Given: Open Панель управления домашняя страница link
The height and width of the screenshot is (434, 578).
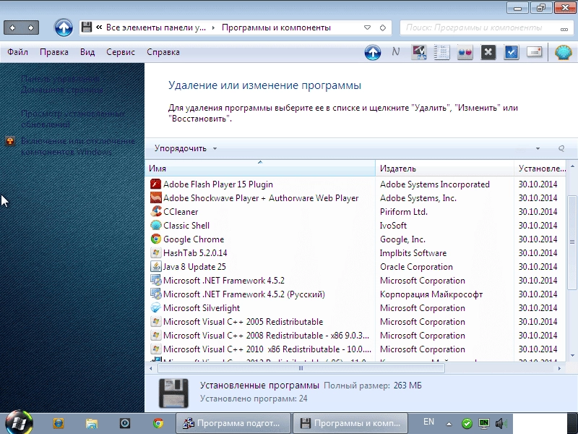Looking at the screenshot, I should 62,84.
